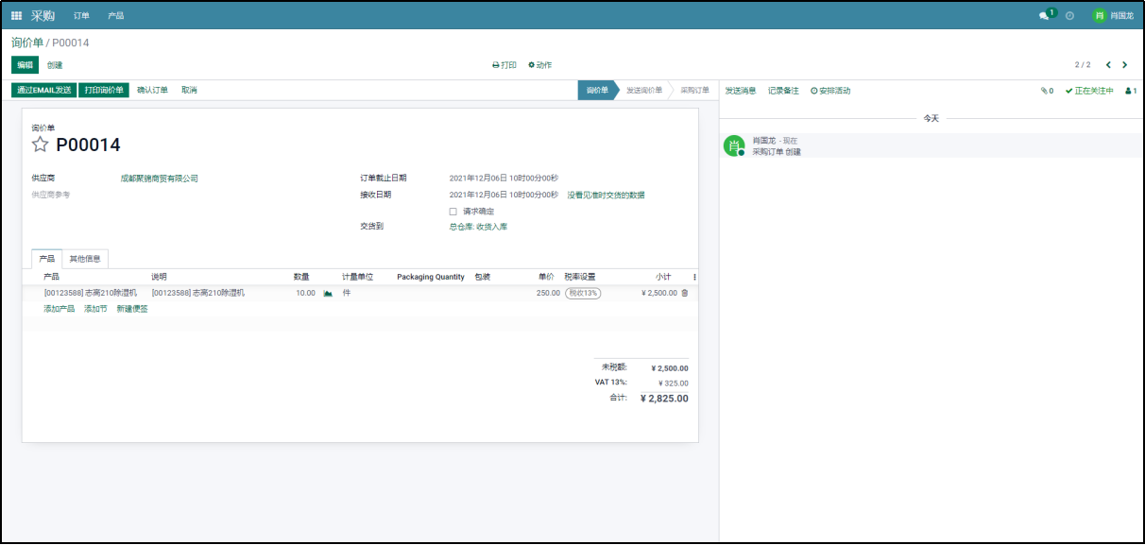Click 发送消息 in the chatter
1145x545 pixels.
click(x=741, y=91)
